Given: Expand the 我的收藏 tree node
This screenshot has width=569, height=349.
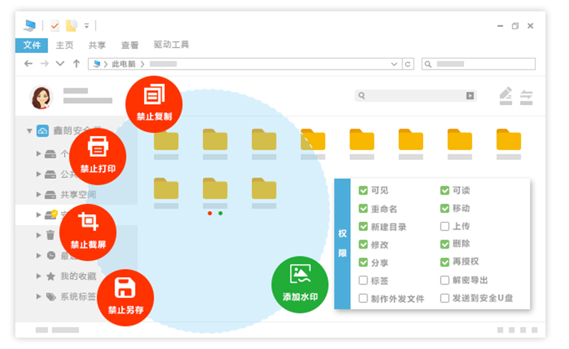Looking at the screenshot, I should point(39,276).
